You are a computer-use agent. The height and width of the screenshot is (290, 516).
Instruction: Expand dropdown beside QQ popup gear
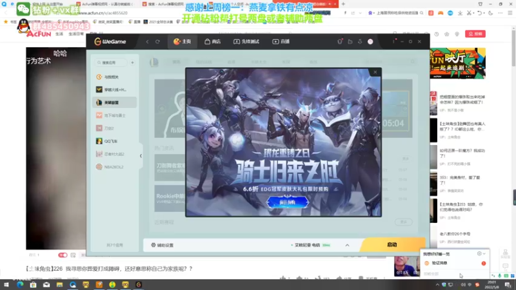484,254
